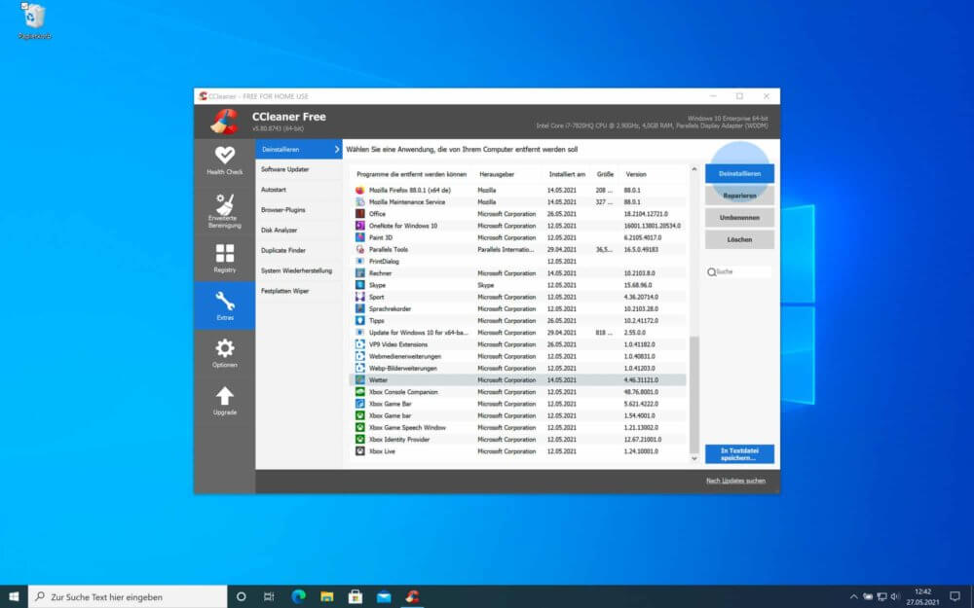Click the Tipps app icon
This screenshot has width=974, height=608.
pyautogui.click(x=359, y=321)
